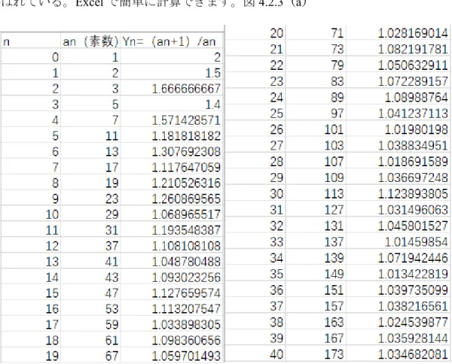Click the Yn cell showing 1.4
This screenshot has width=452, height=364.
[172, 105]
